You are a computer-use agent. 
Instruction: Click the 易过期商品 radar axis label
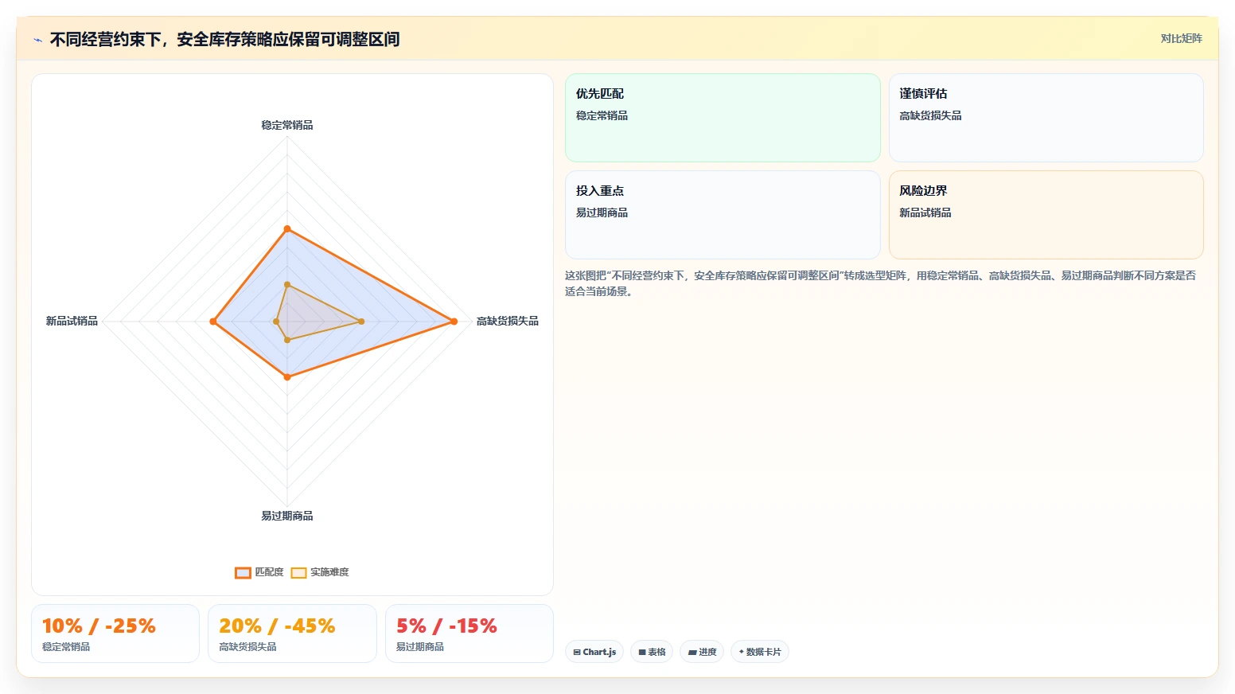287,516
